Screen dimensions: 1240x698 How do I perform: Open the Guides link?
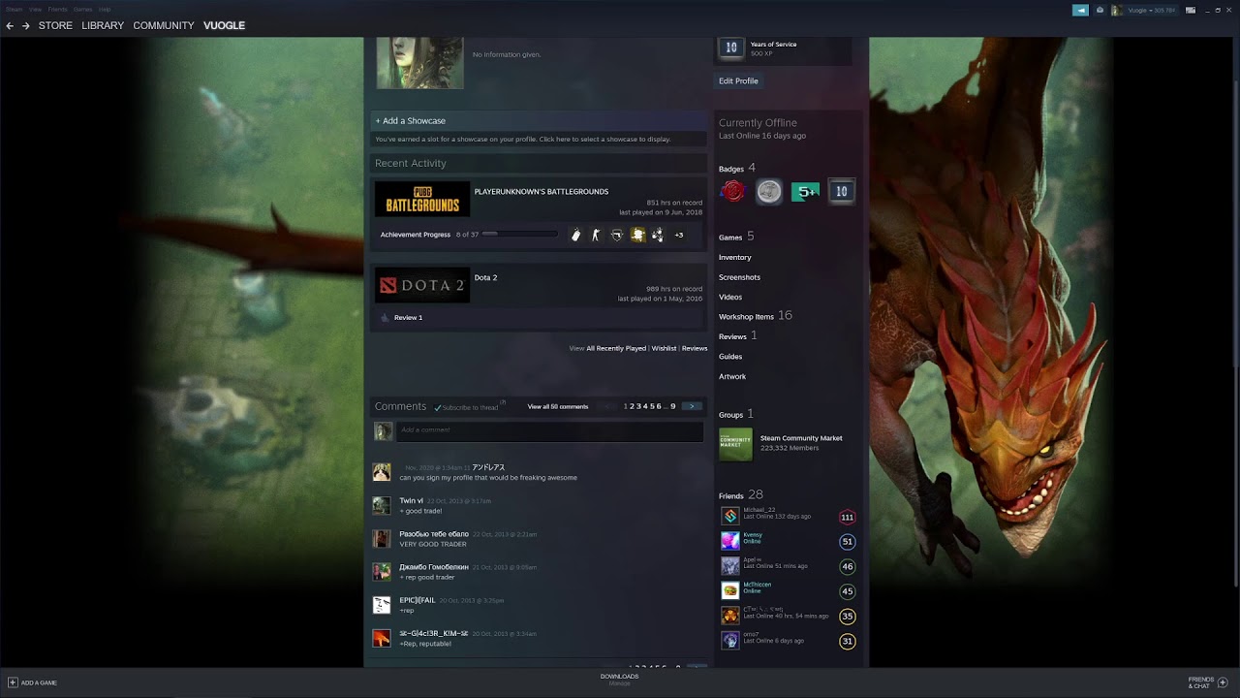pyautogui.click(x=730, y=357)
